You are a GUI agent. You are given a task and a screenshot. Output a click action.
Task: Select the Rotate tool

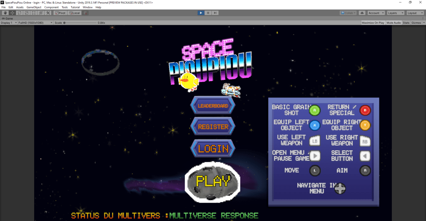[x=19, y=13]
